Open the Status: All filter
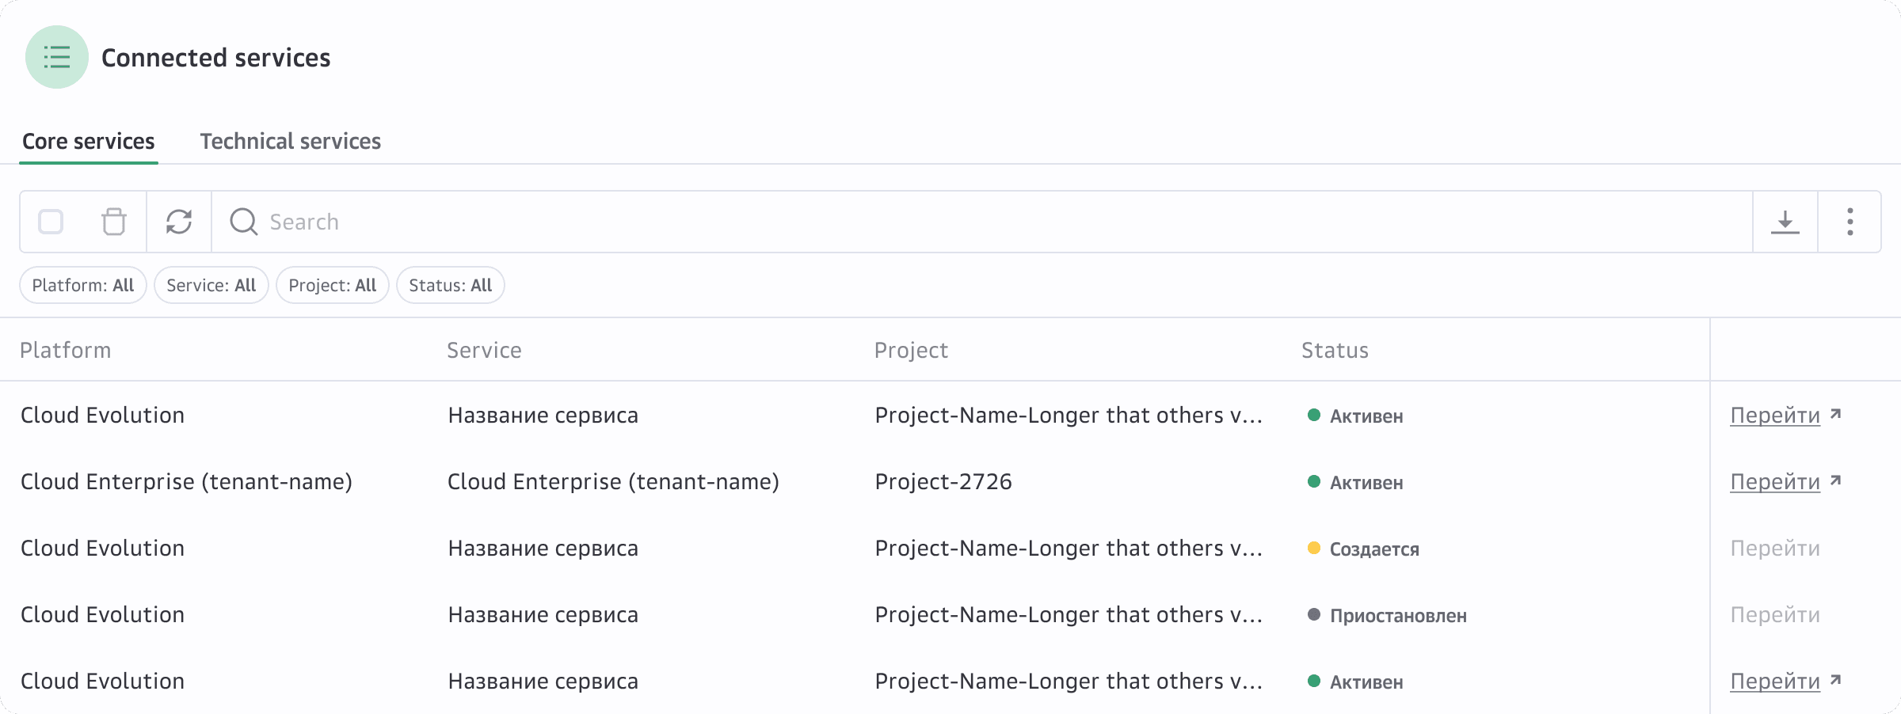 click(451, 285)
